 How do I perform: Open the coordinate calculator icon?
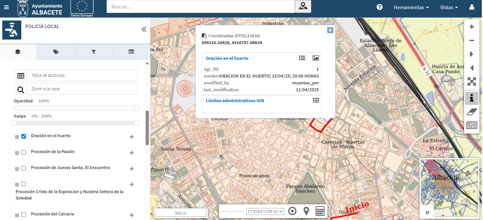[x=320, y=211]
